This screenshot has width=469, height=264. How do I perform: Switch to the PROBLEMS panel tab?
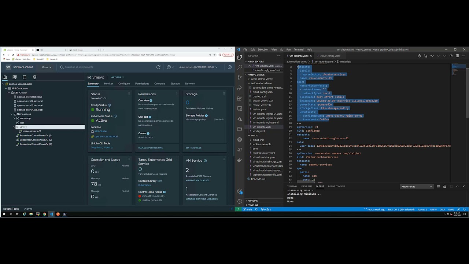pos(307,186)
